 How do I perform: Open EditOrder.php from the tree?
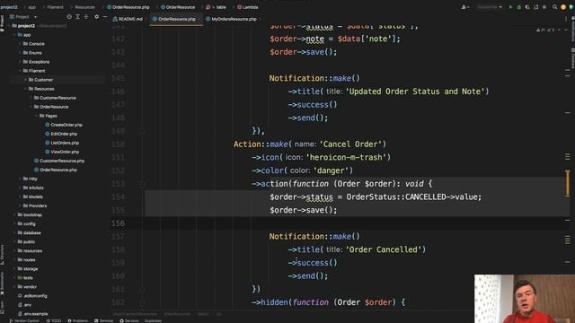[61, 134]
